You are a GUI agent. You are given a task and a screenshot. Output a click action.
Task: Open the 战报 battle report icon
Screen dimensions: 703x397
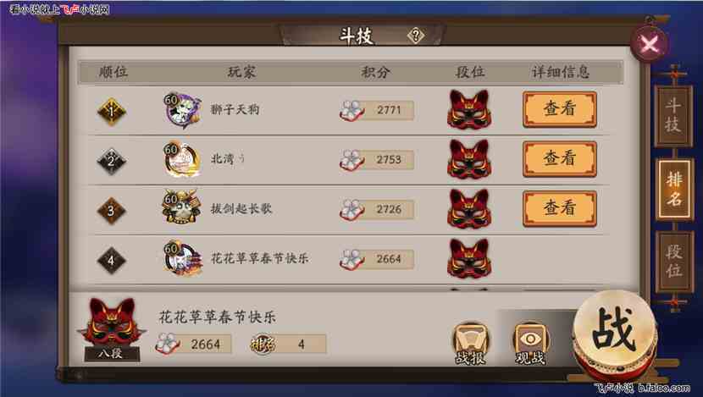point(470,344)
